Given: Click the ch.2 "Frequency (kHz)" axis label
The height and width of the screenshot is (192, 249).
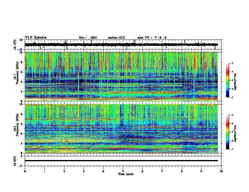Looking at the screenshot, I should tap(17, 125).
